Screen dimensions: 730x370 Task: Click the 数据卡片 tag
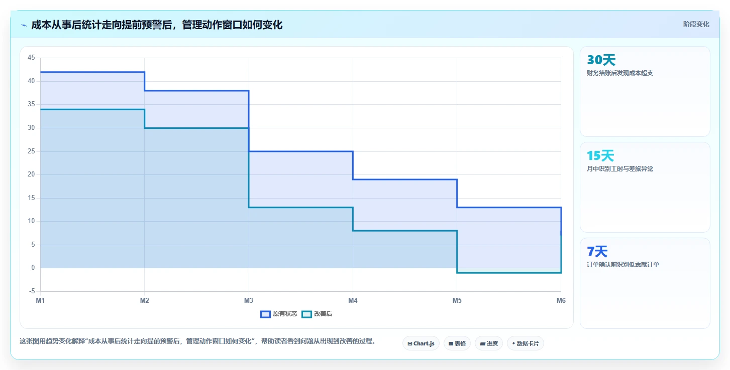(x=526, y=343)
